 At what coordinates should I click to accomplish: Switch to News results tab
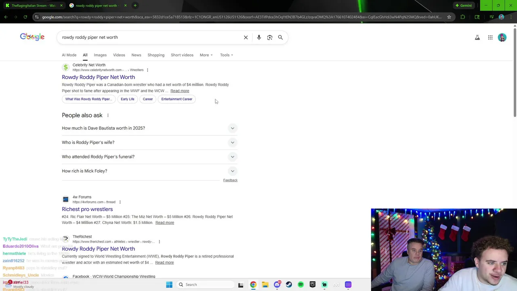[136, 55]
